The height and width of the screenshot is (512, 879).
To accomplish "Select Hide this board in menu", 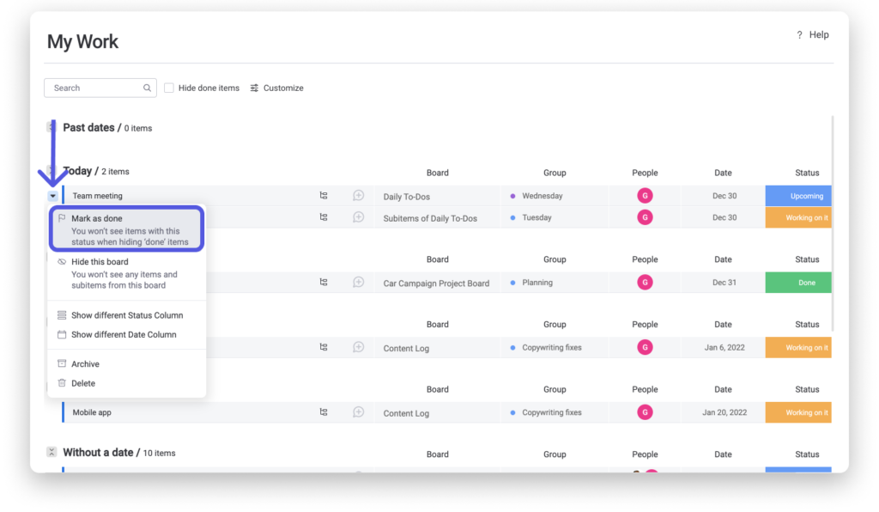I will [x=100, y=262].
